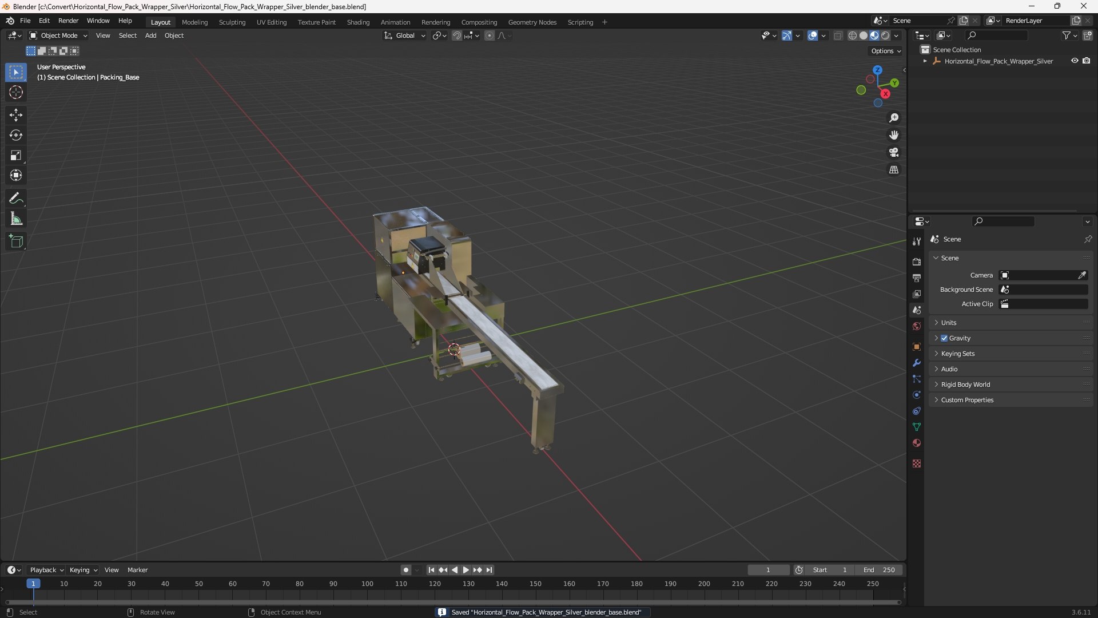Switch to the Shading workspace tab
The width and height of the screenshot is (1098, 618).
click(x=358, y=22)
